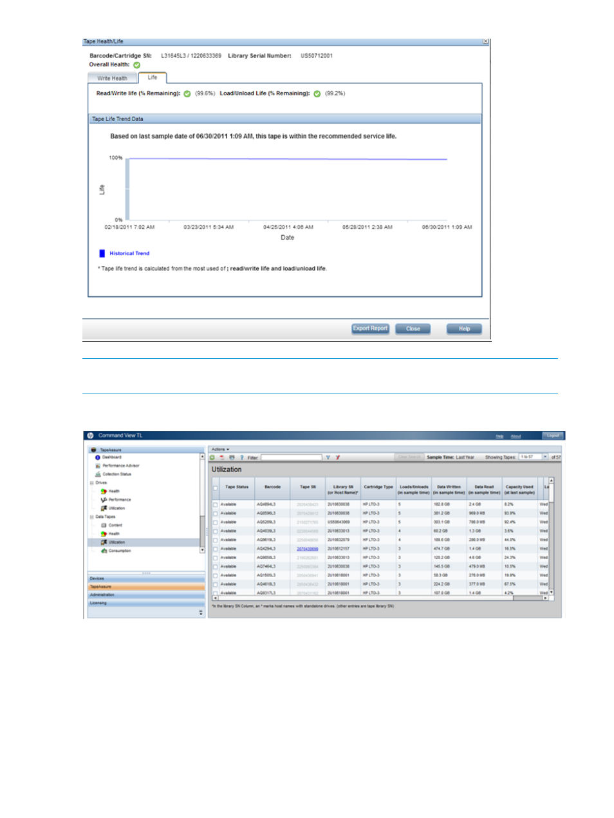The height and width of the screenshot is (818, 614).
Task: Click the blue question mark help icon
Action: tap(242, 458)
